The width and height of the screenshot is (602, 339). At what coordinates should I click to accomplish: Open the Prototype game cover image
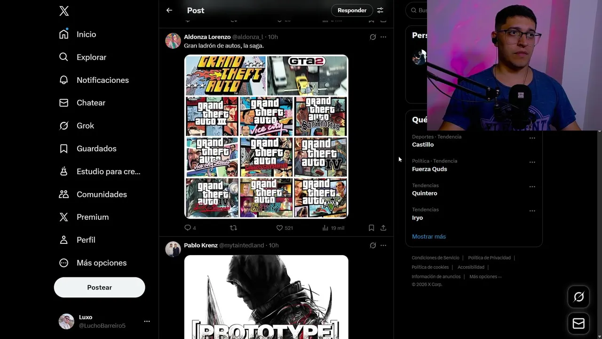[266, 297]
